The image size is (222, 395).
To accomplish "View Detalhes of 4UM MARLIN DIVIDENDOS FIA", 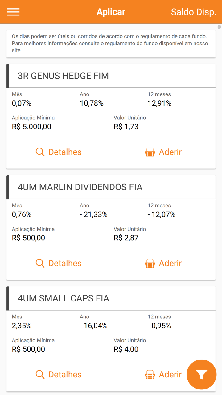I will (x=65, y=263).
